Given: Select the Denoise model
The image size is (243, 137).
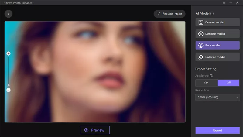Looking at the screenshot, I should [217, 34].
